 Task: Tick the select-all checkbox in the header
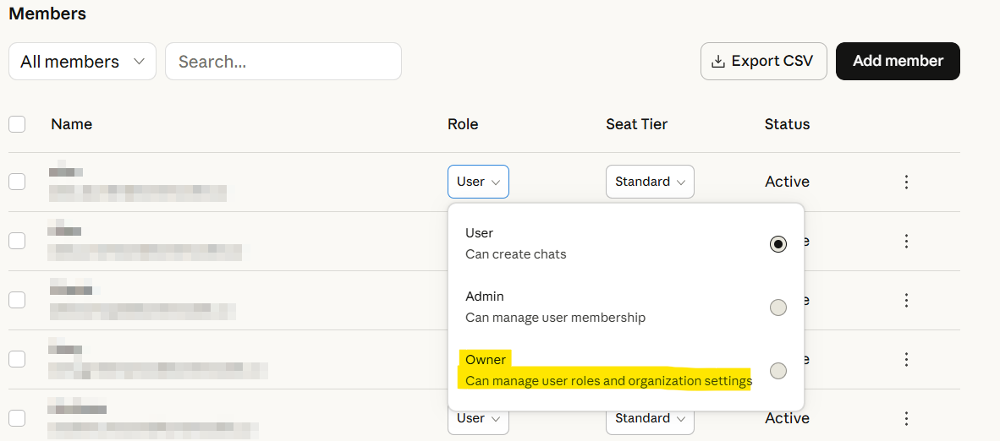coord(17,124)
